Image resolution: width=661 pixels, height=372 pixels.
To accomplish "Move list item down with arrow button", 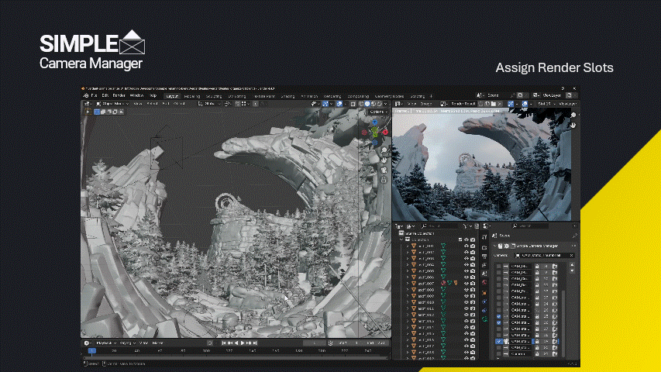I will [572, 270].
